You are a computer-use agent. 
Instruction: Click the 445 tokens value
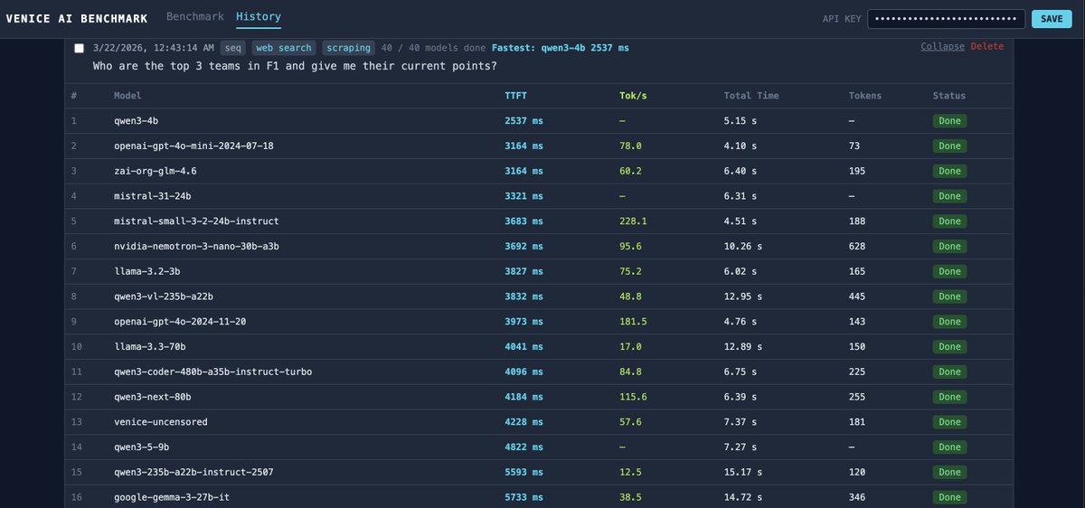point(857,296)
